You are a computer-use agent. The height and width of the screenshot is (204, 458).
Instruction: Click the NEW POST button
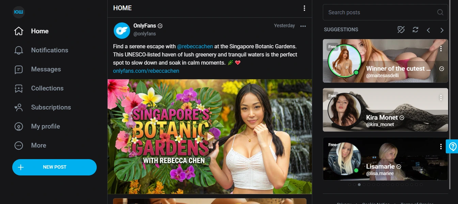coord(54,167)
